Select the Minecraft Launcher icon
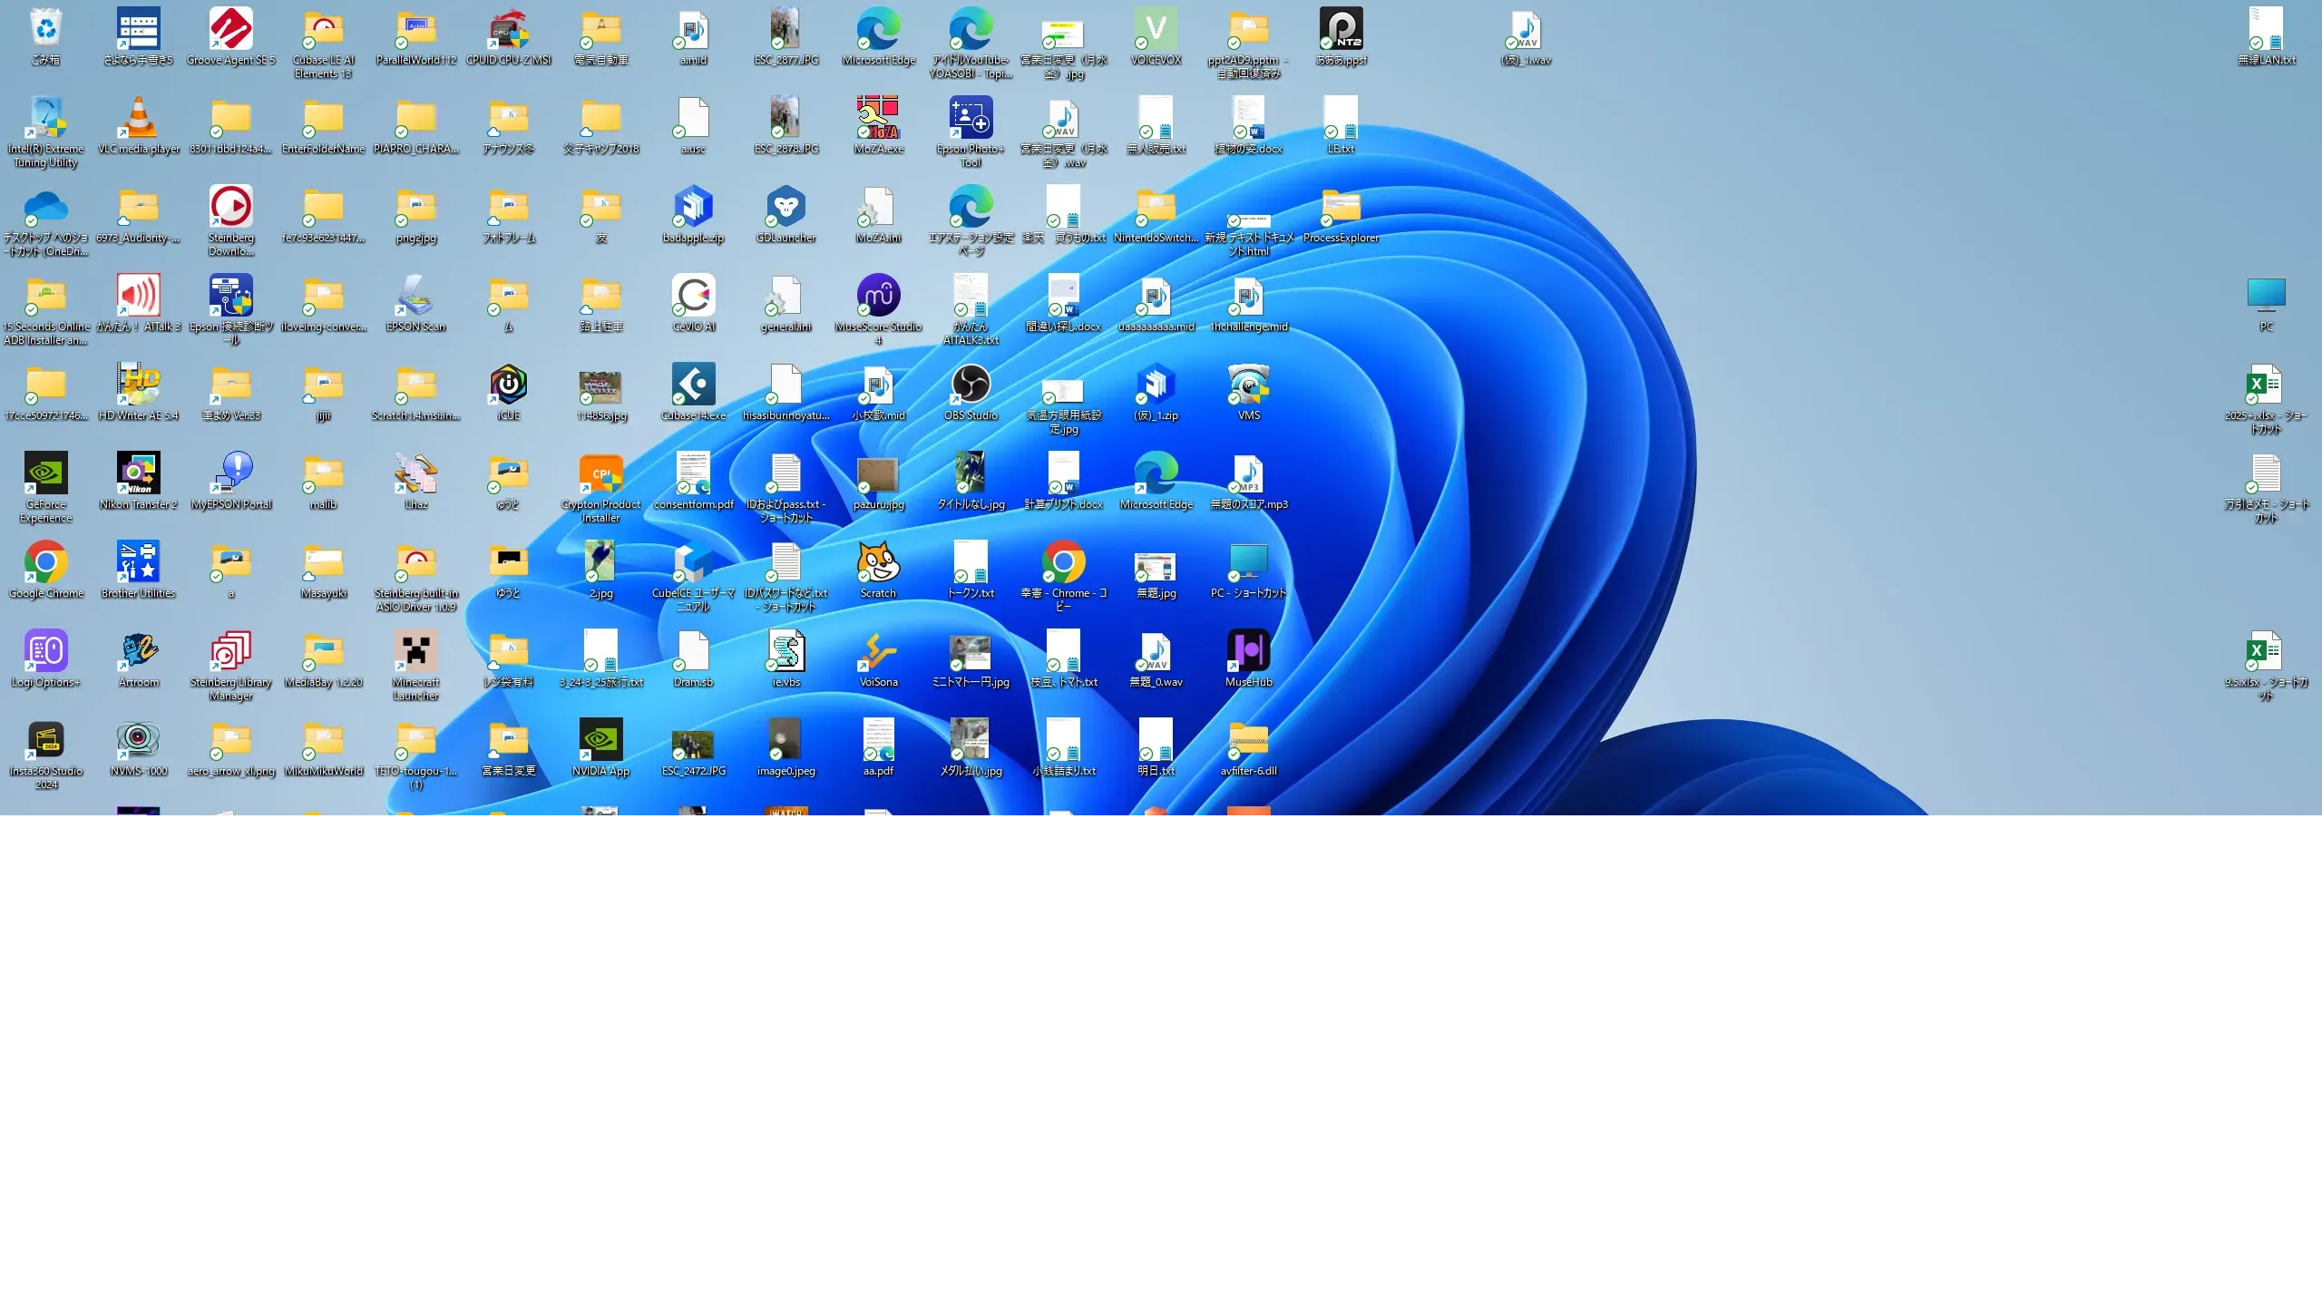Image resolution: width=2322 pixels, height=1306 pixels. 415,651
